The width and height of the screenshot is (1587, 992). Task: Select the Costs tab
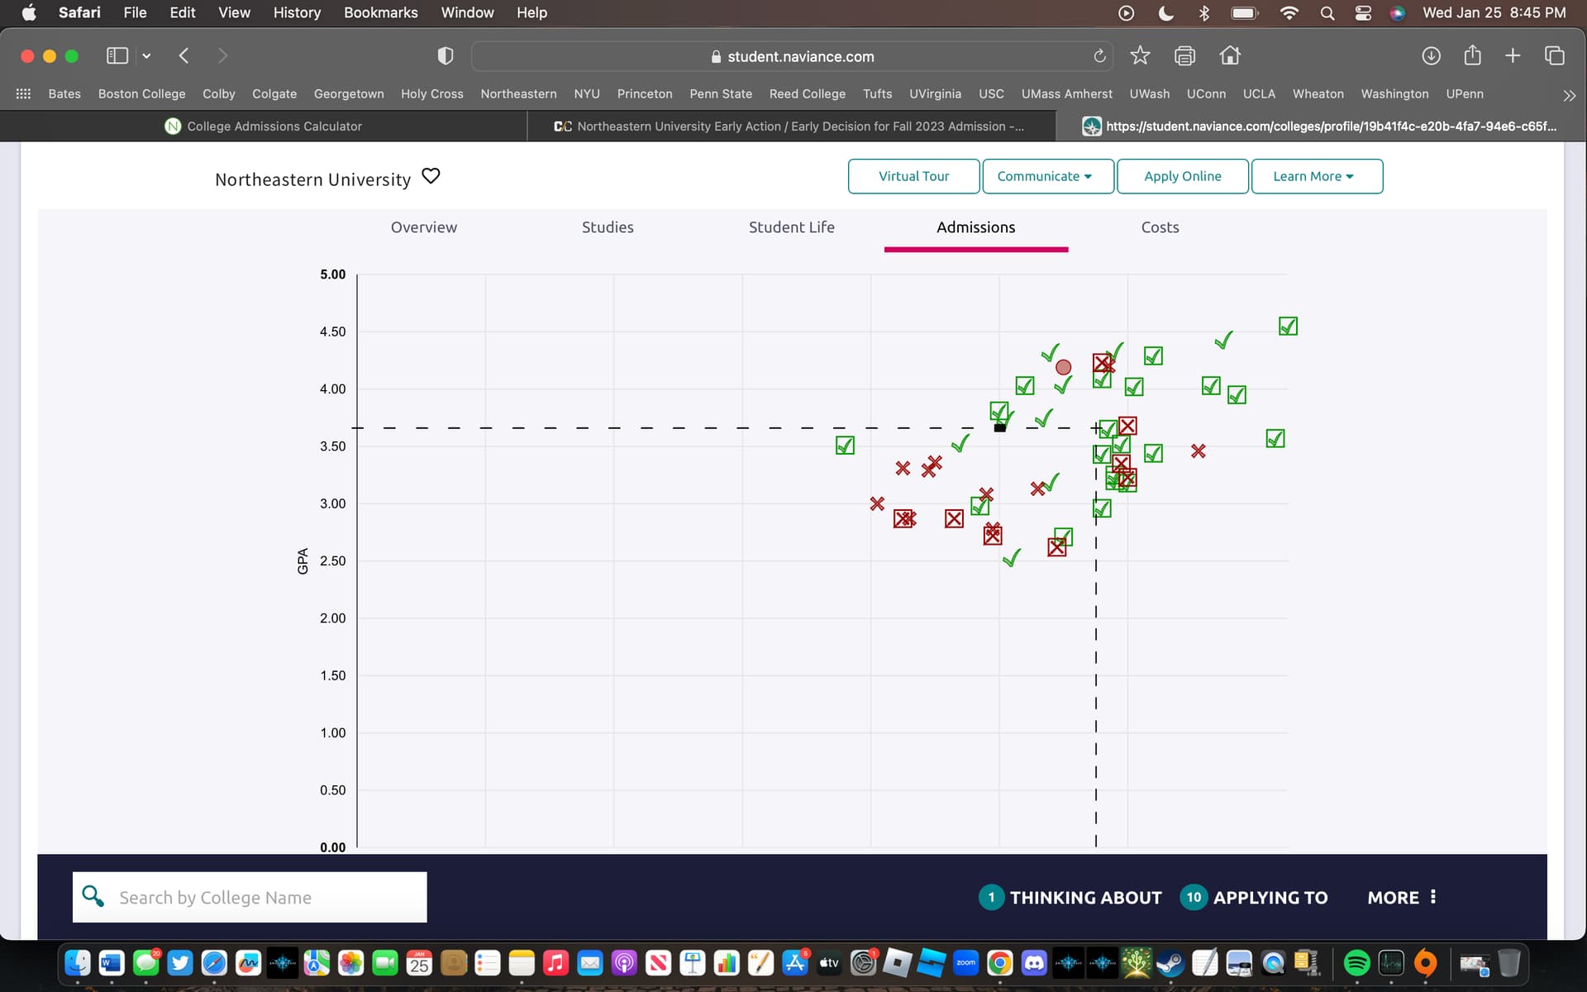coord(1160,227)
